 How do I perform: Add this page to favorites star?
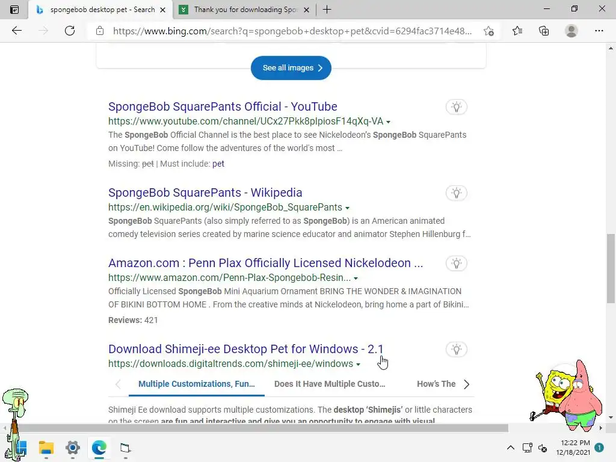[488, 31]
